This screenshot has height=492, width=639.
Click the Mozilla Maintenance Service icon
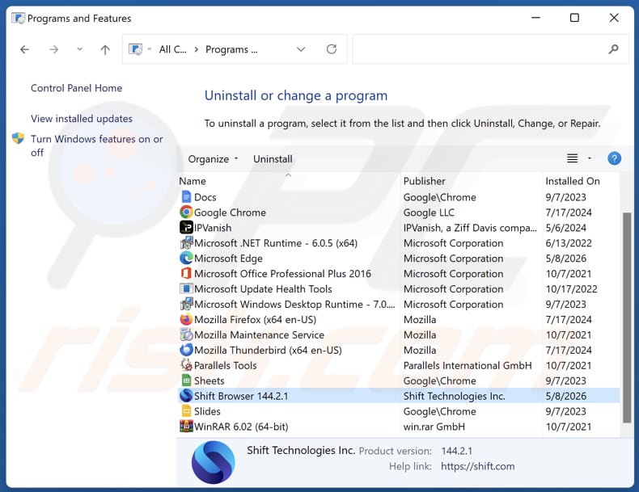coord(186,334)
